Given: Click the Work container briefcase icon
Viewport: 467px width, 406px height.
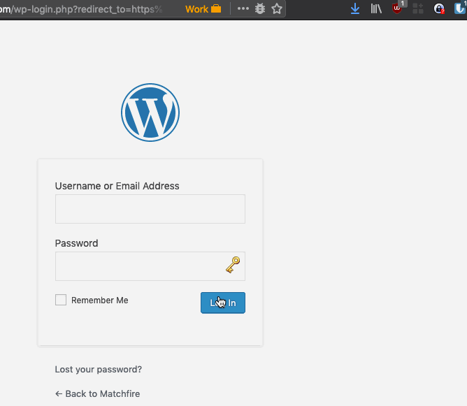Looking at the screenshot, I should (215, 9).
